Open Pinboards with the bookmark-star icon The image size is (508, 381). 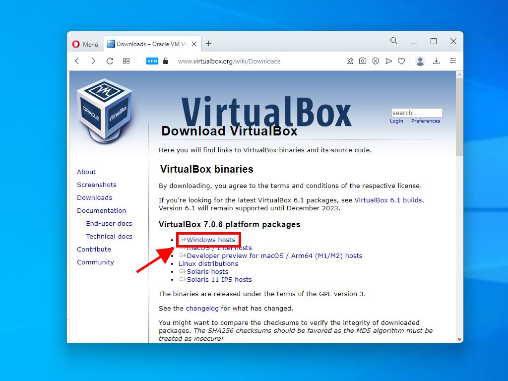coord(350,61)
